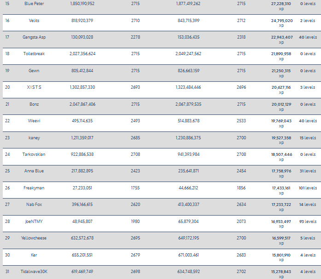Select the Nab Fox player name
Image resolution: width=321 pixels, height=279 pixels.
point(34,205)
